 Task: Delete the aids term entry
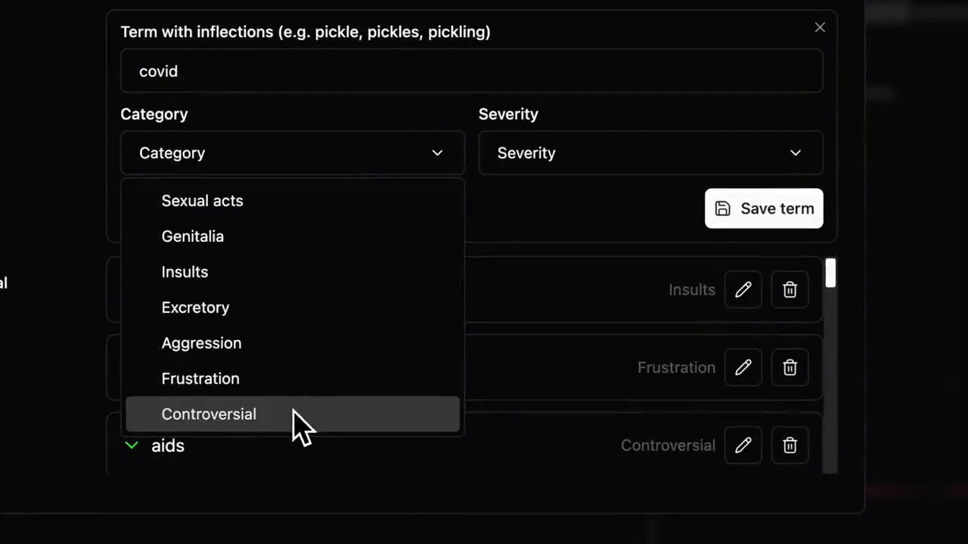pos(790,445)
